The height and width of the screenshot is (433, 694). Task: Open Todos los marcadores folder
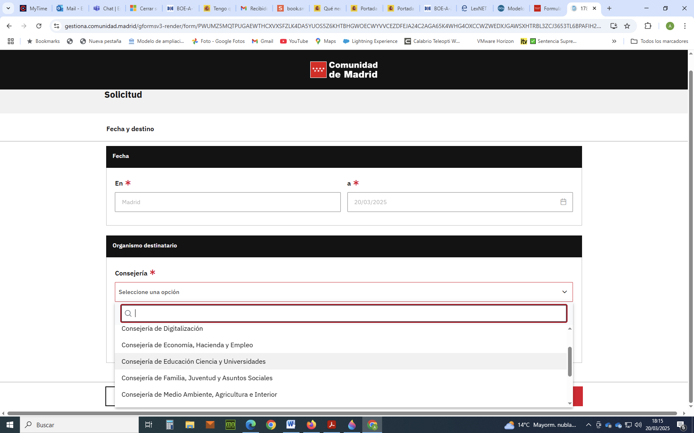(659, 41)
